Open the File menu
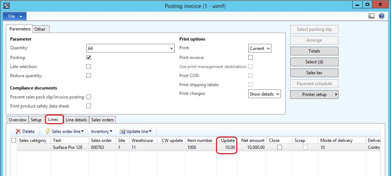The height and width of the screenshot is (176, 391). pos(14,16)
